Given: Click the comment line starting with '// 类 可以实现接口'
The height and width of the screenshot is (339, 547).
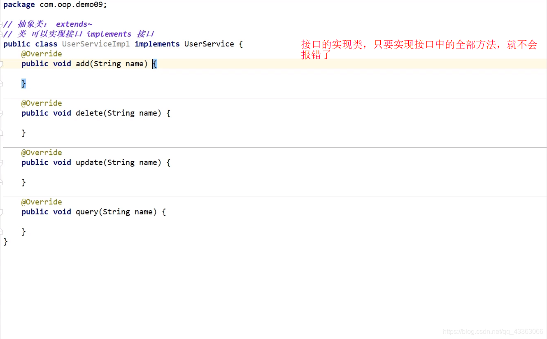Looking at the screenshot, I should tap(79, 34).
